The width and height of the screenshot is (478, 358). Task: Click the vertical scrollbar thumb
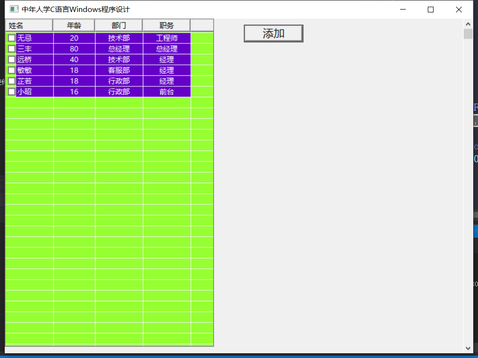[468, 34]
